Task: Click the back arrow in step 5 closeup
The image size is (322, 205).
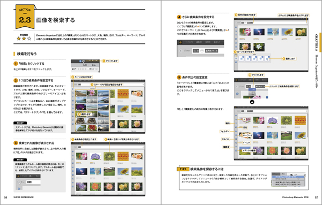Action: click(237, 87)
